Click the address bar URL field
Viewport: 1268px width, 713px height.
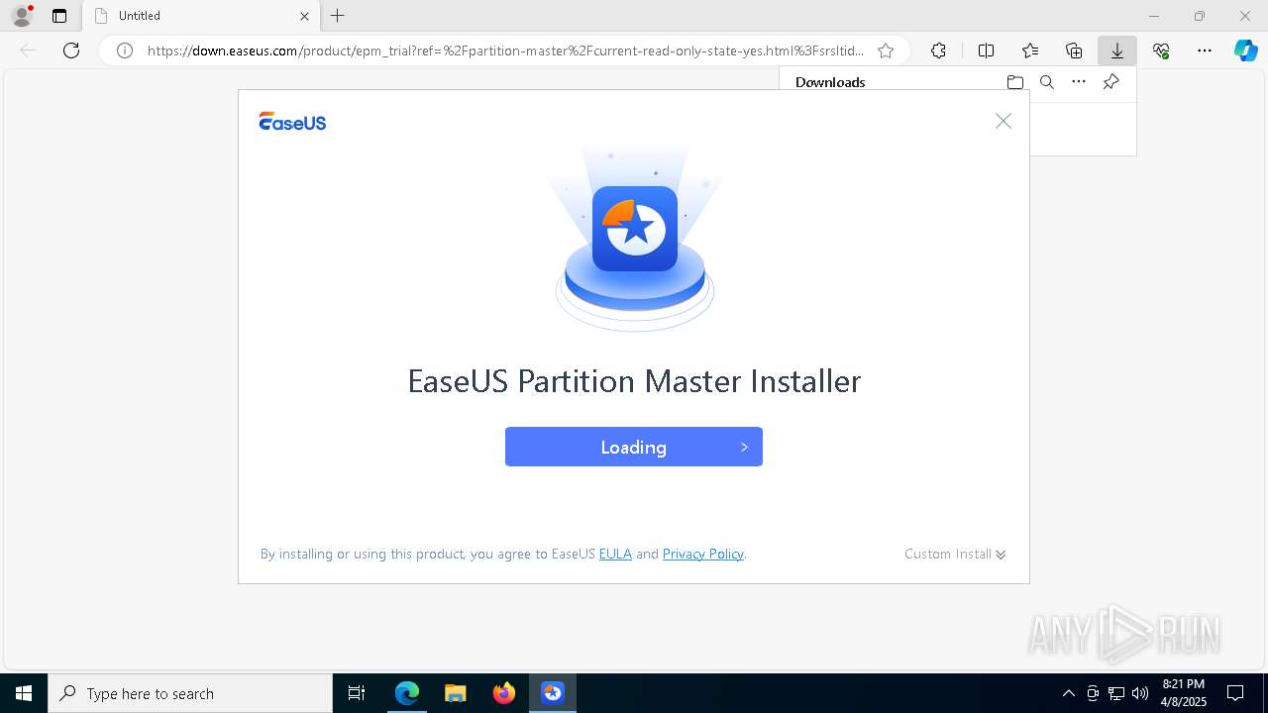pyautogui.click(x=505, y=51)
